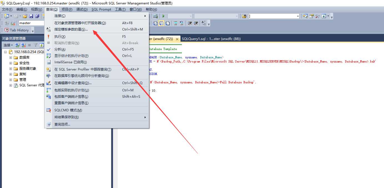The width and height of the screenshot is (384, 188).
Task: Click the Filter icon in Object Explorer
Action: tap(35, 45)
